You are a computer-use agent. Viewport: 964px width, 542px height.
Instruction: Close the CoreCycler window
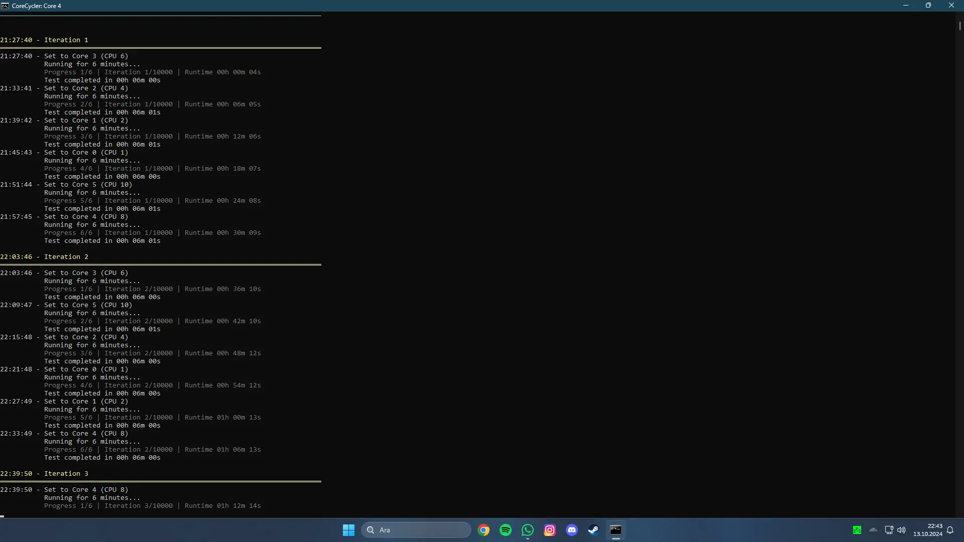click(951, 6)
